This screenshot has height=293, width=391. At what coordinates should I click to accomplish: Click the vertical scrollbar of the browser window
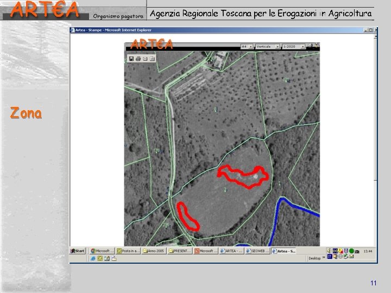376,139
